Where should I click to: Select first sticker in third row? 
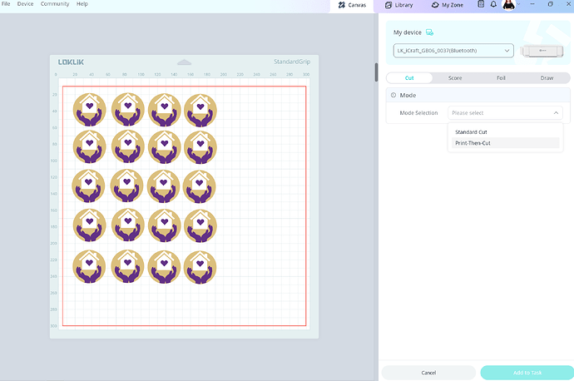coord(88,186)
